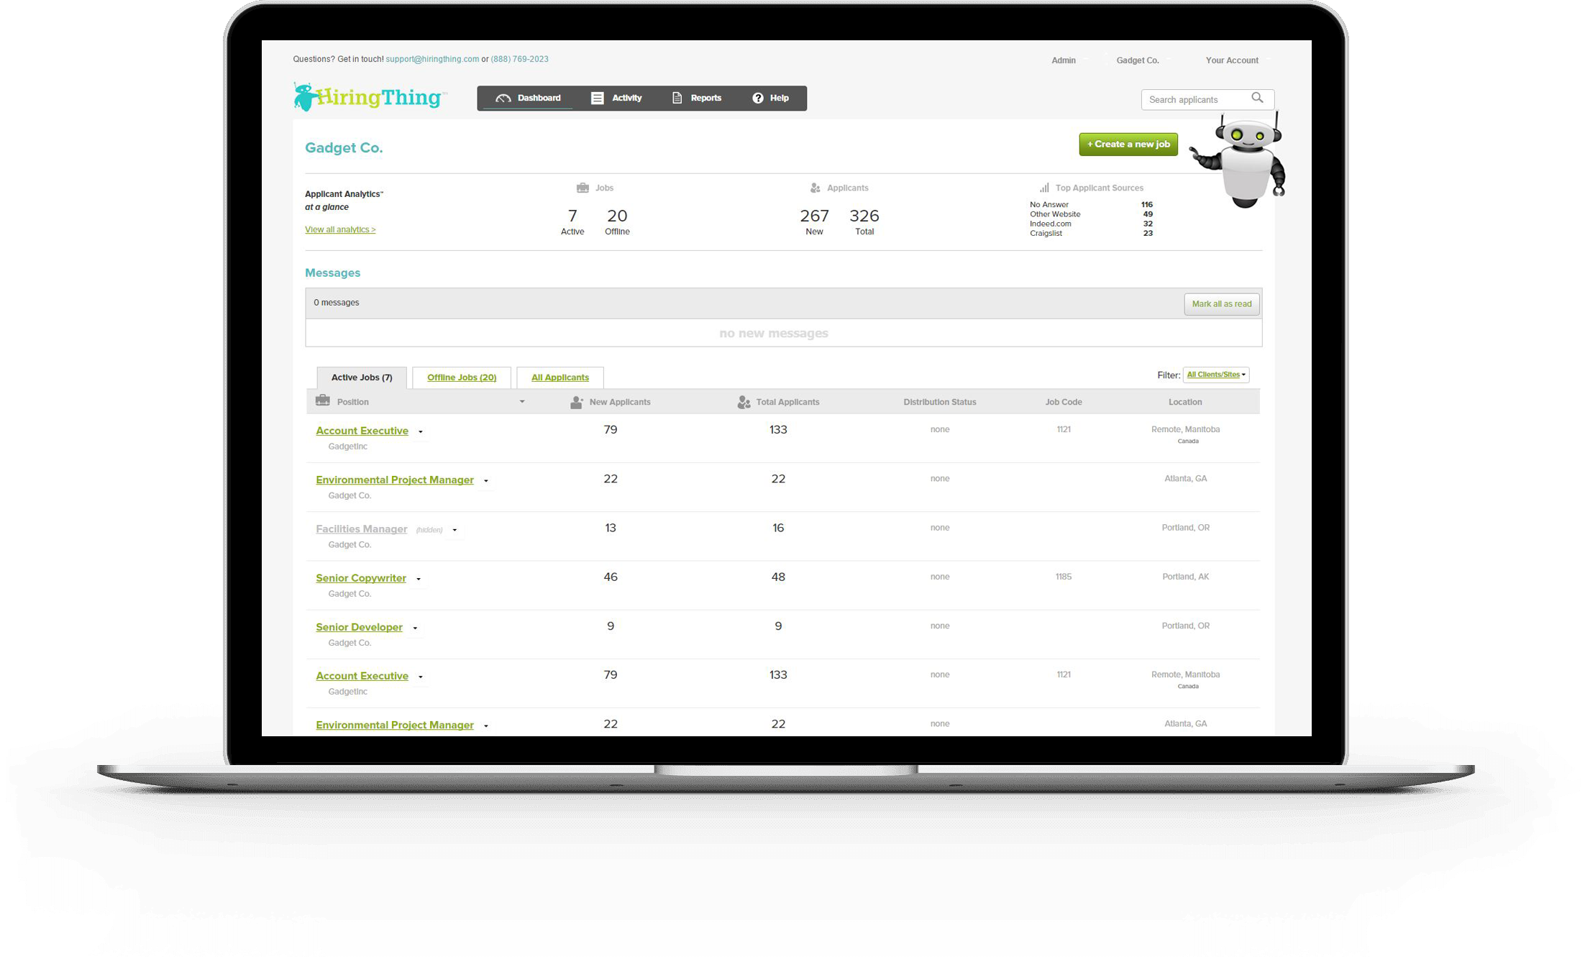The height and width of the screenshot is (957, 1585).
Task: Click the 267 New applicants count
Action: (x=814, y=216)
